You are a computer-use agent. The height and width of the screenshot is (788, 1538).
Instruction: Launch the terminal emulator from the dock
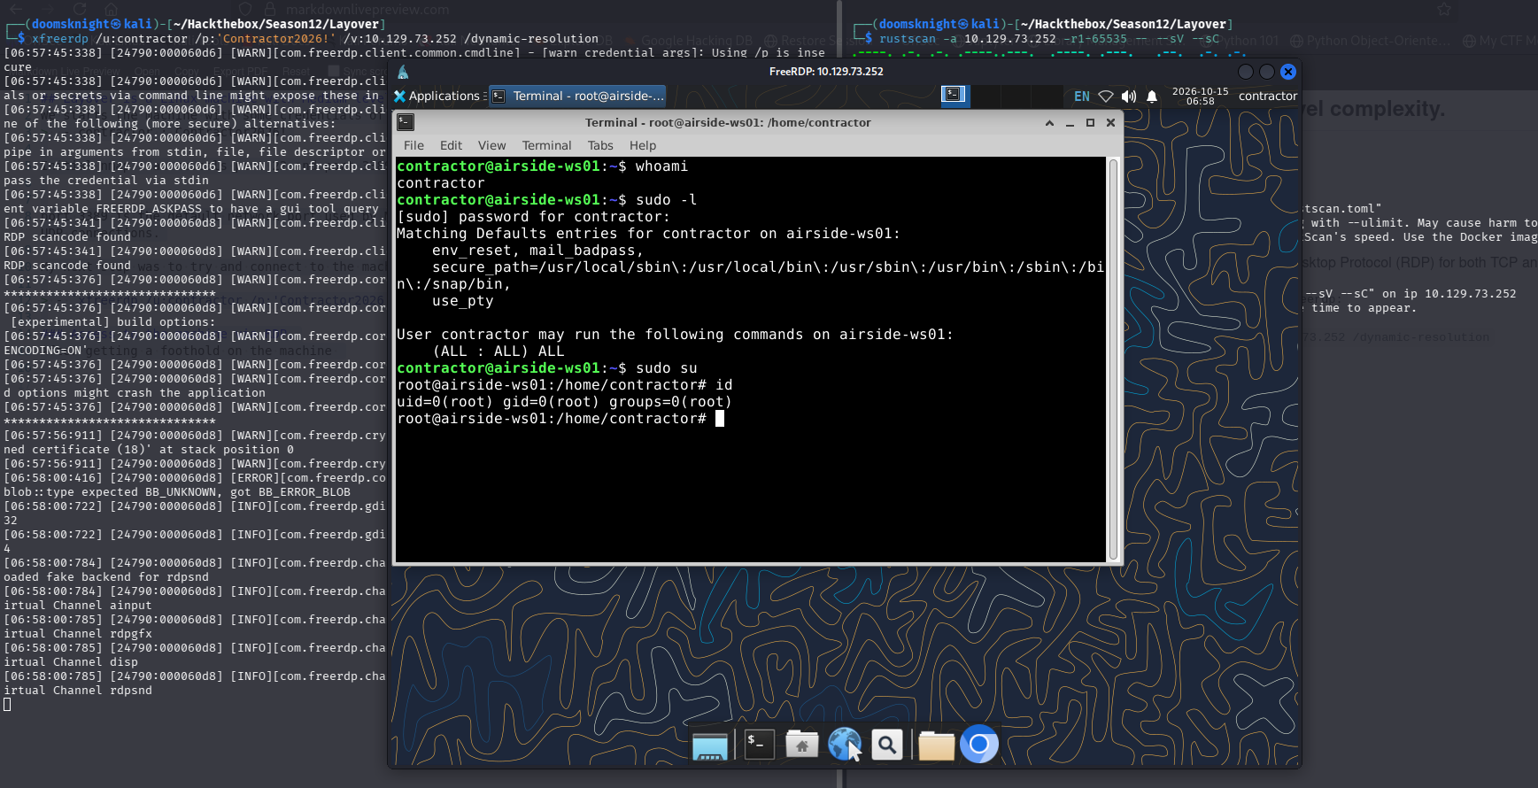point(759,745)
